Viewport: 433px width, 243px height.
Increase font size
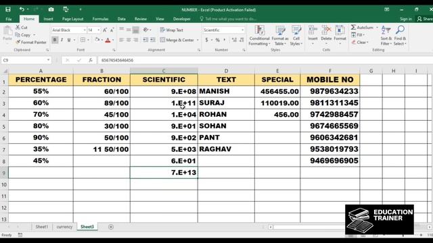click(x=105, y=30)
